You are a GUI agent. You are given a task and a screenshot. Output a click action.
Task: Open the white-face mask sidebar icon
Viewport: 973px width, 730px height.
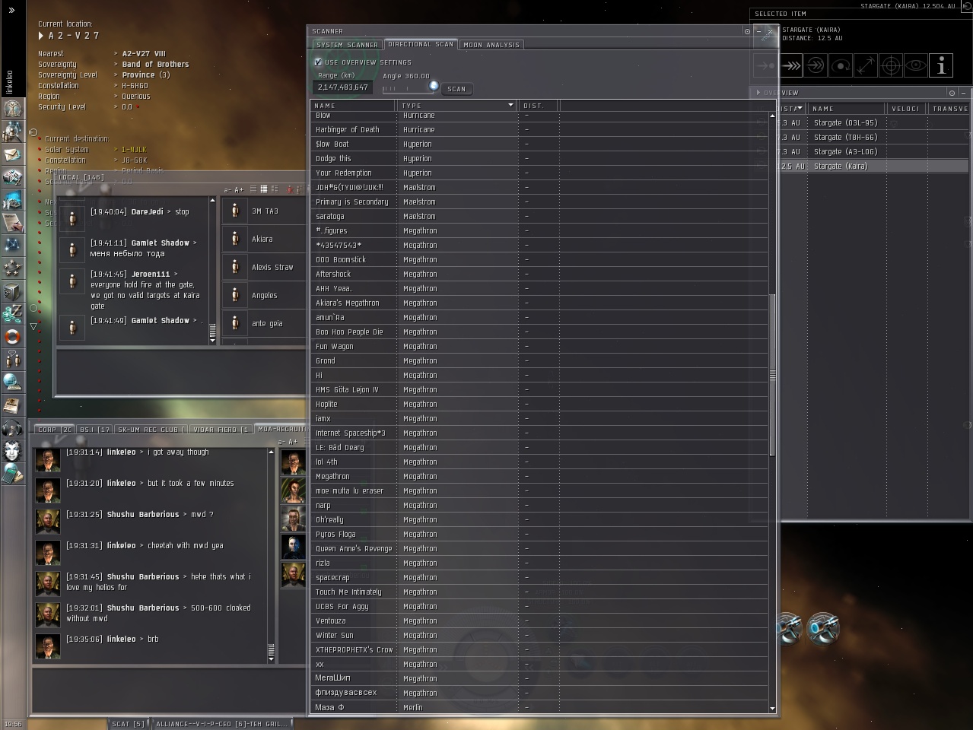(12, 450)
